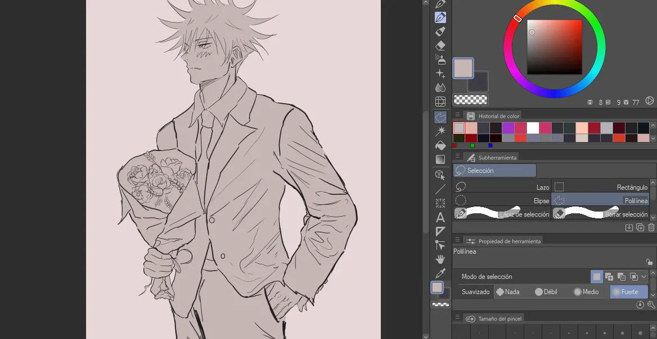Click the saturation-value square in color wheel
This screenshot has width=657, height=339.
click(555, 47)
